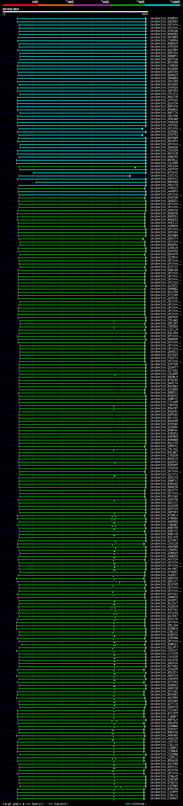
Task: Click UniRef100_Q9NFX2 label
Action: point(164,399)
